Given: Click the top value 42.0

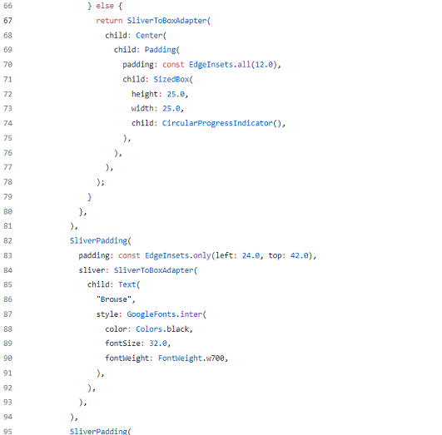Looking at the screenshot, I should coord(299,255).
